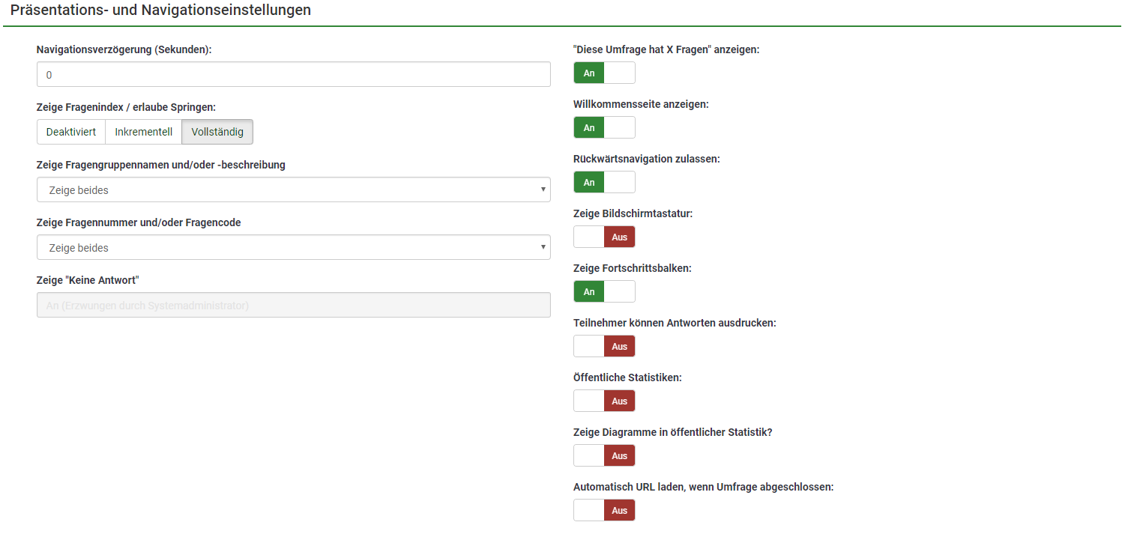The width and height of the screenshot is (1128, 534).
Task: Enable Zeige Diagramme in öffentlicher Statistik
Action: pos(604,455)
